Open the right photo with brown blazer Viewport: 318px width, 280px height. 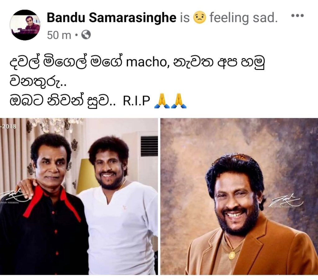click(x=239, y=196)
